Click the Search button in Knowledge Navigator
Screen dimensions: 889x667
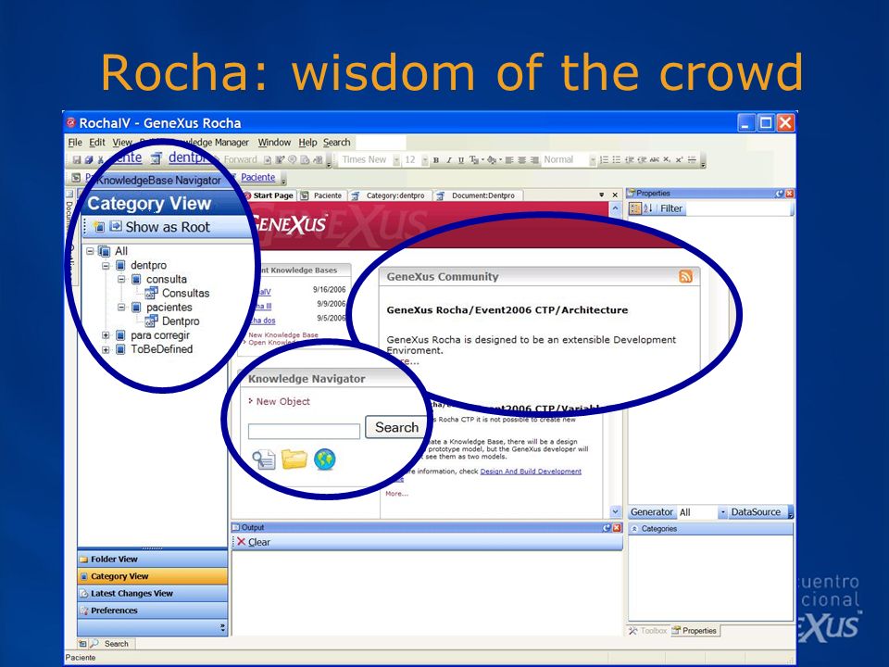(x=395, y=427)
